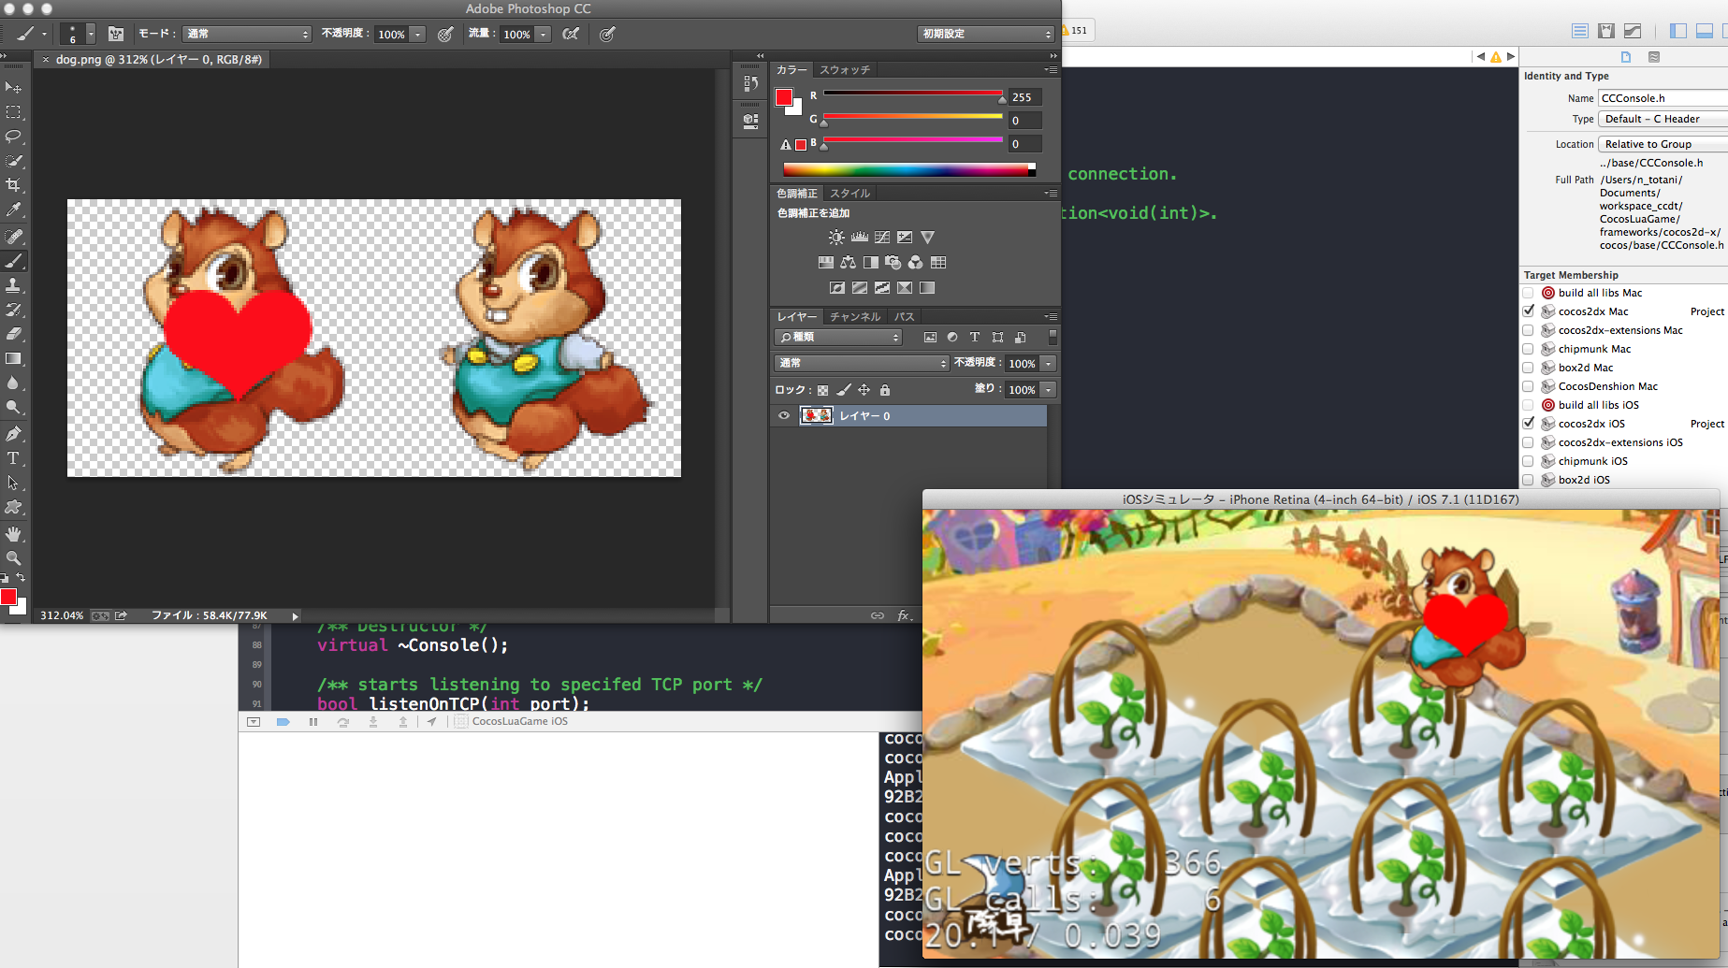This screenshot has width=1728, height=968.
Task: Add a Color Balance adjustment
Action: (848, 263)
